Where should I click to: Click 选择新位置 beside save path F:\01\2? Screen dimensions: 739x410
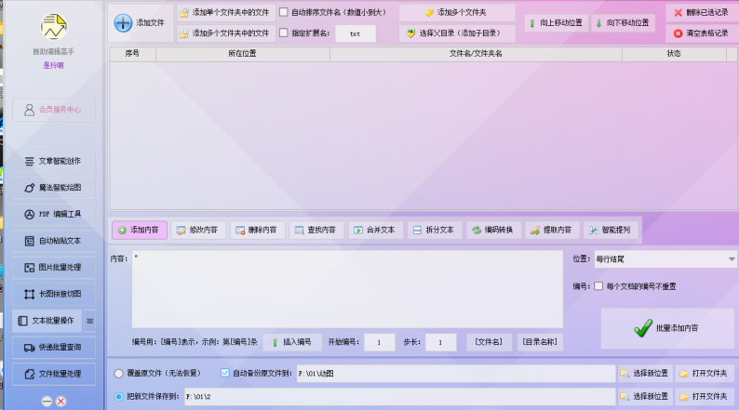pyautogui.click(x=645, y=396)
